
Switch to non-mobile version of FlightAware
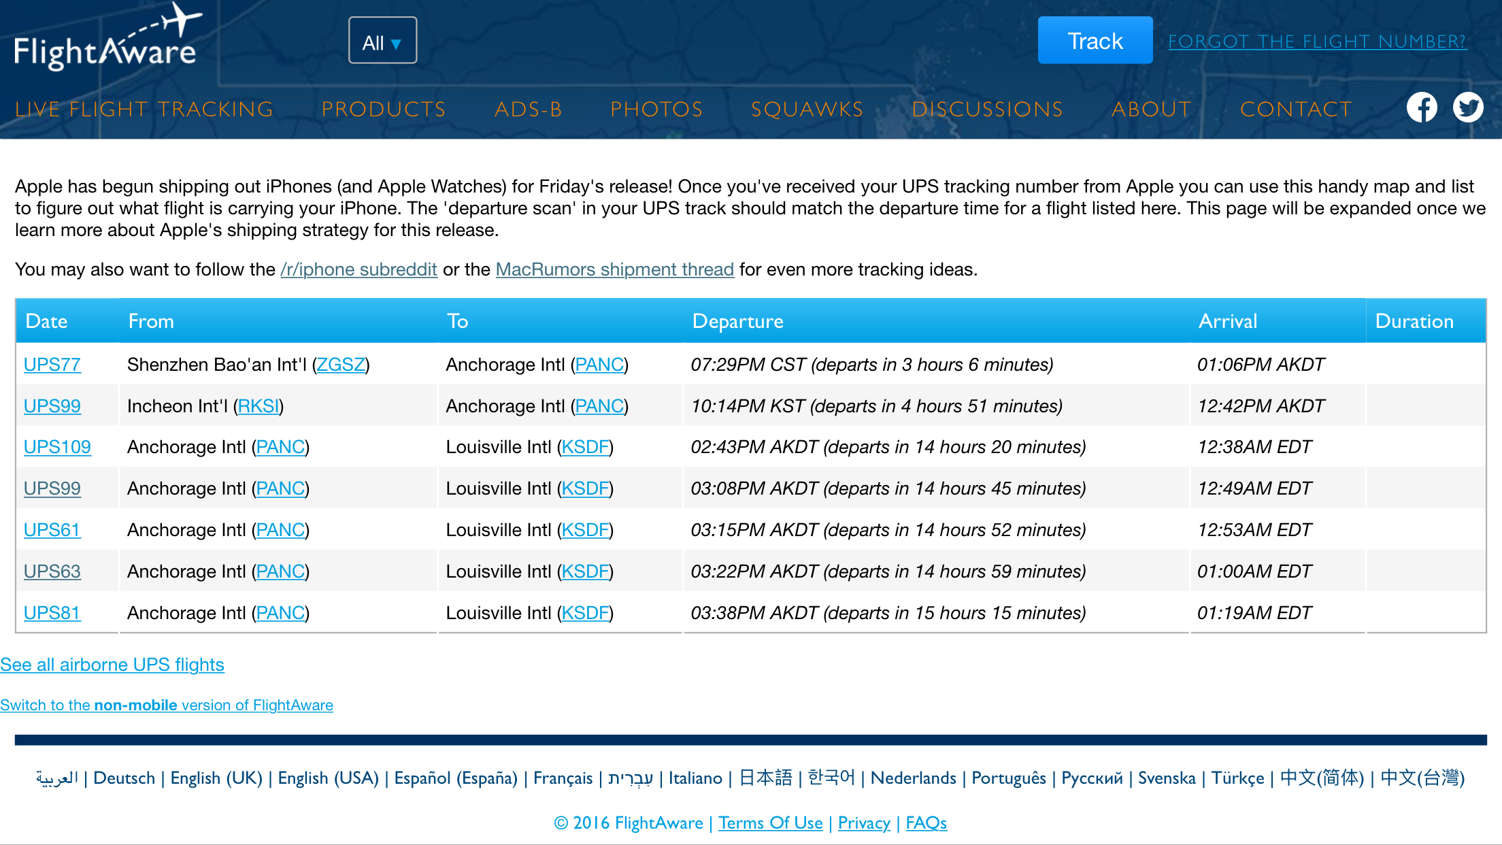coord(167,706)
